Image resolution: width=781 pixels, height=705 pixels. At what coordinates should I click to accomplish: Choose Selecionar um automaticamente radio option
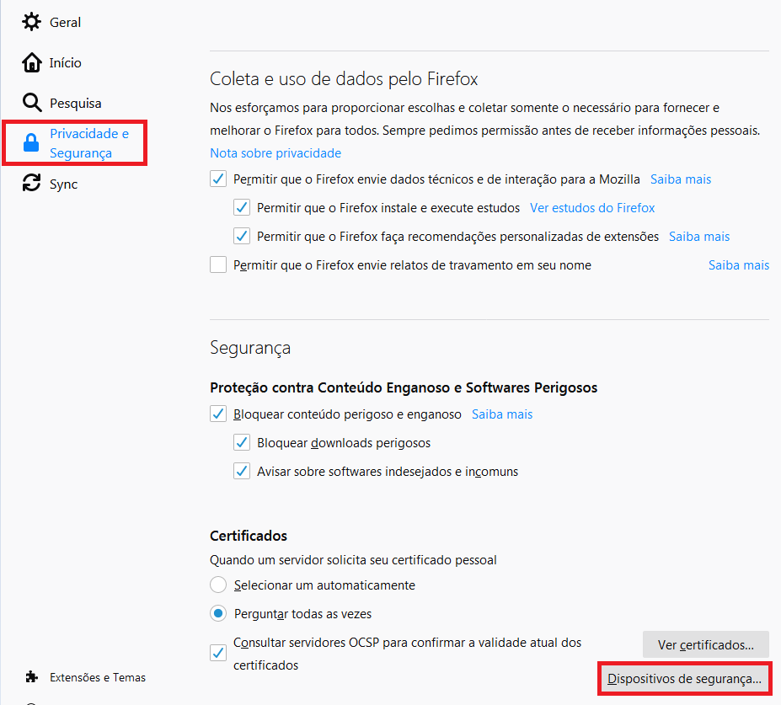coord(218,585)
